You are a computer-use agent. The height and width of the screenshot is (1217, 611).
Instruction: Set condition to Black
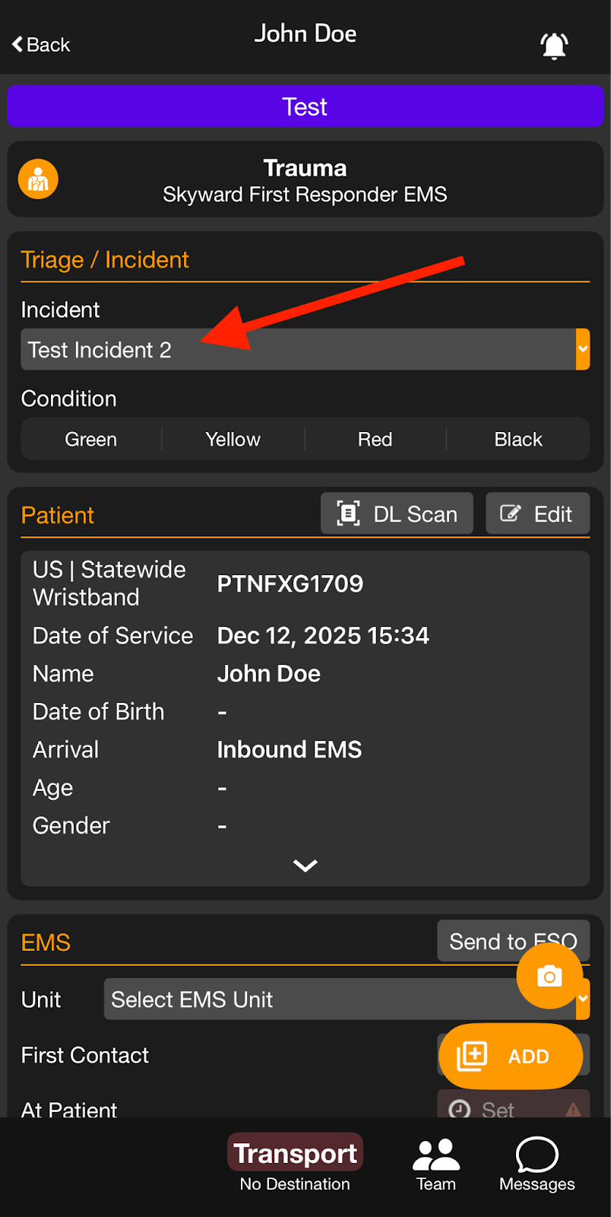[x=518, y=440]
